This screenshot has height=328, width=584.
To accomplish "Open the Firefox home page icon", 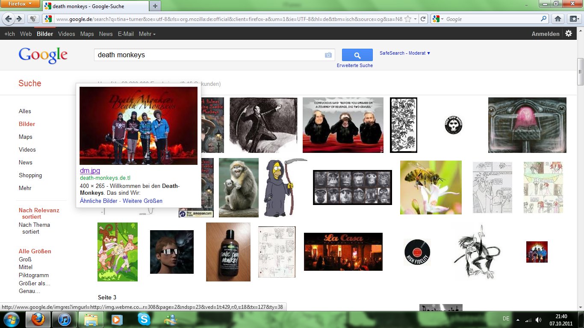I will click(x=557, y=19).
